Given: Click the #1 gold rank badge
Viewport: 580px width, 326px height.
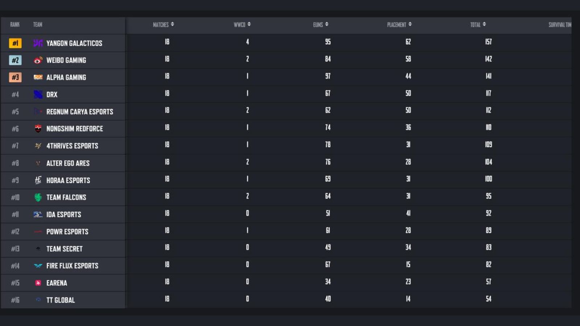Looking at the screenshot, I should coord(15,43).
